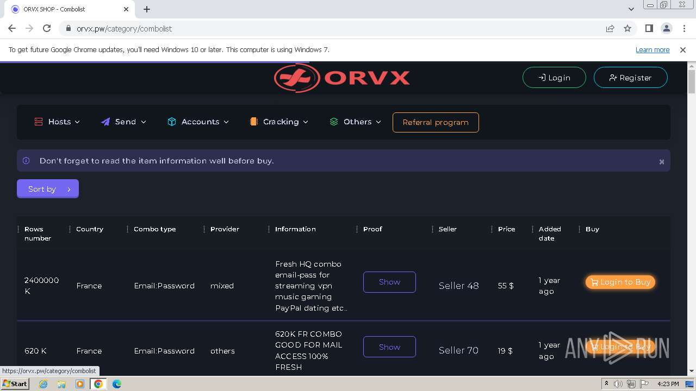Open the Learn more link

coord(652,49)
